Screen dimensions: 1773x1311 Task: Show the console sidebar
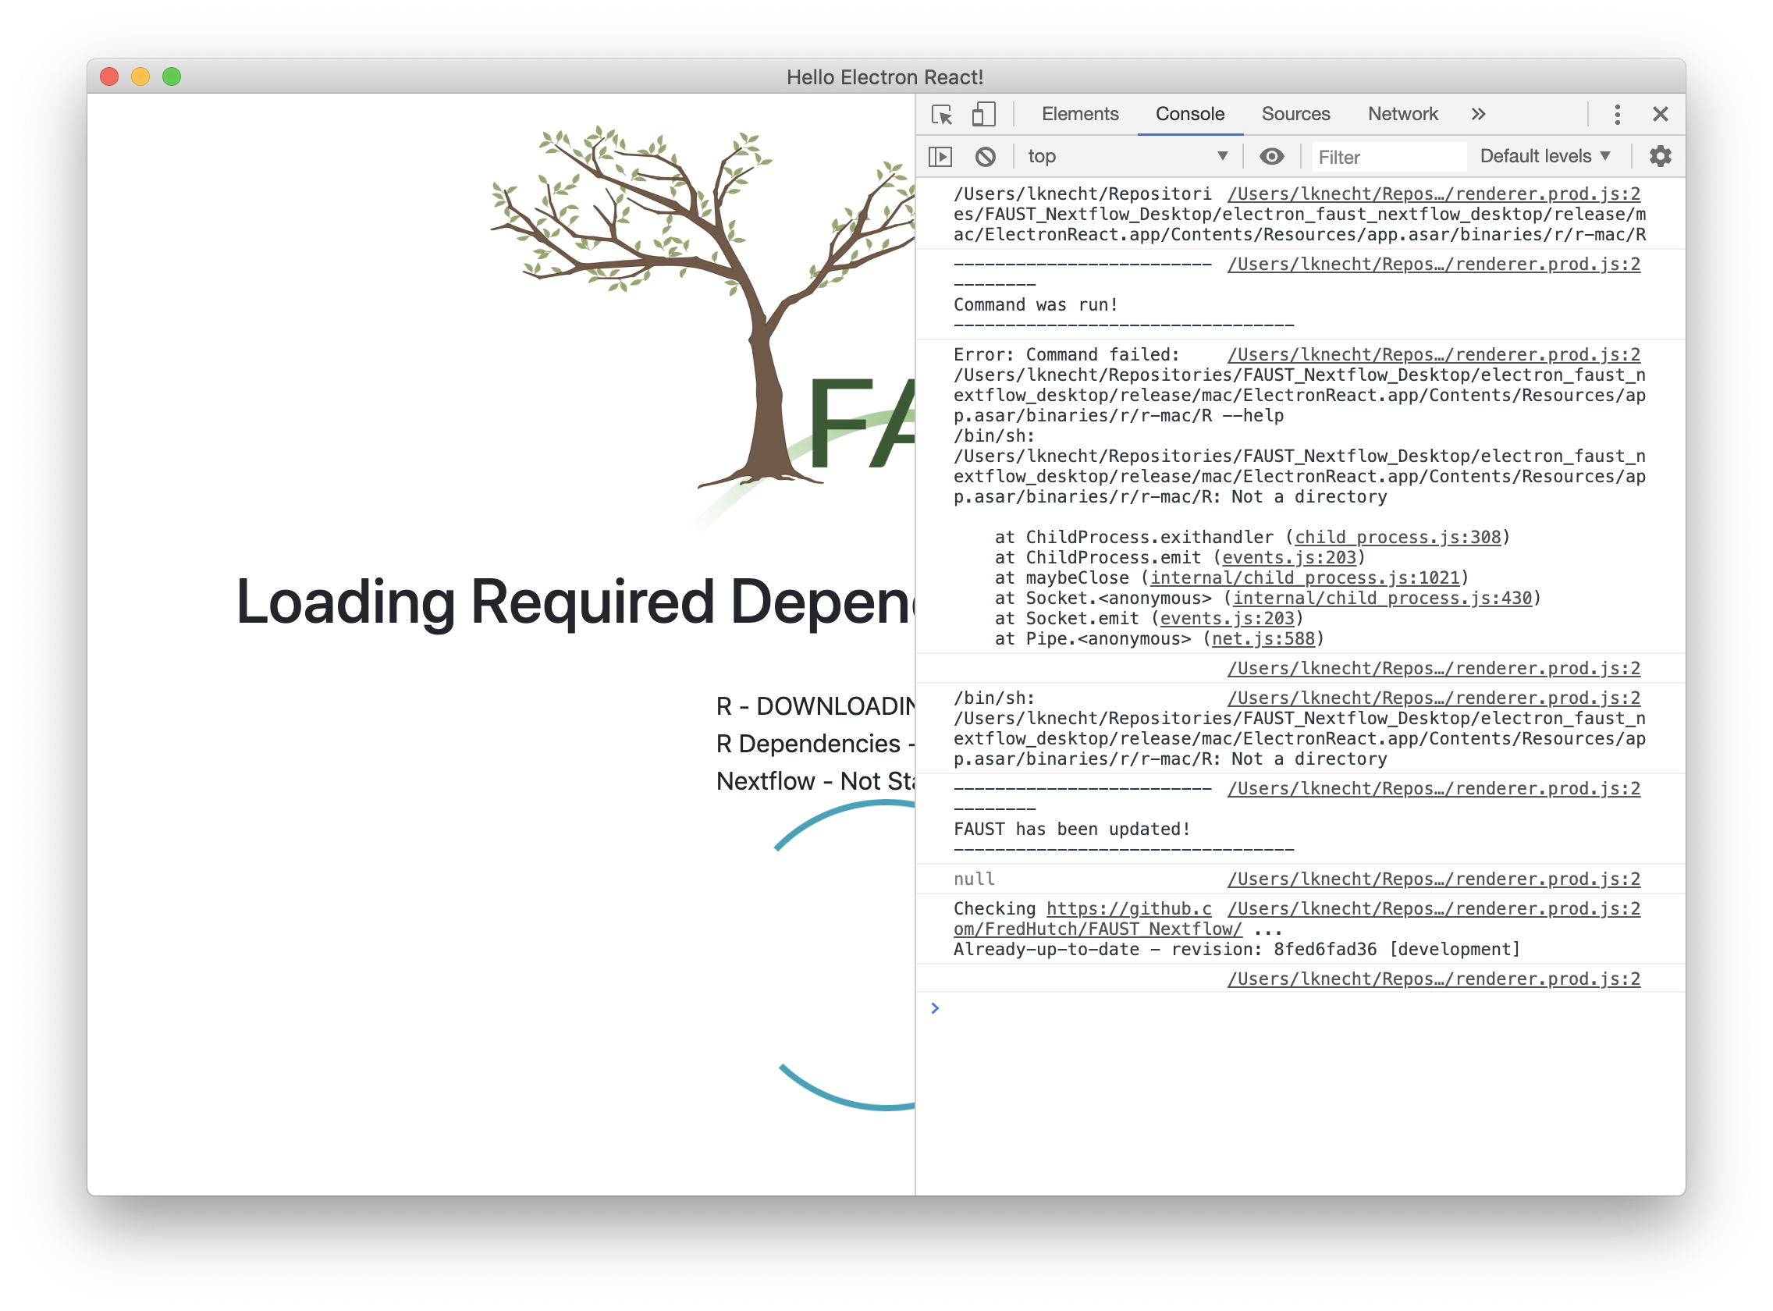pos(941,156)
